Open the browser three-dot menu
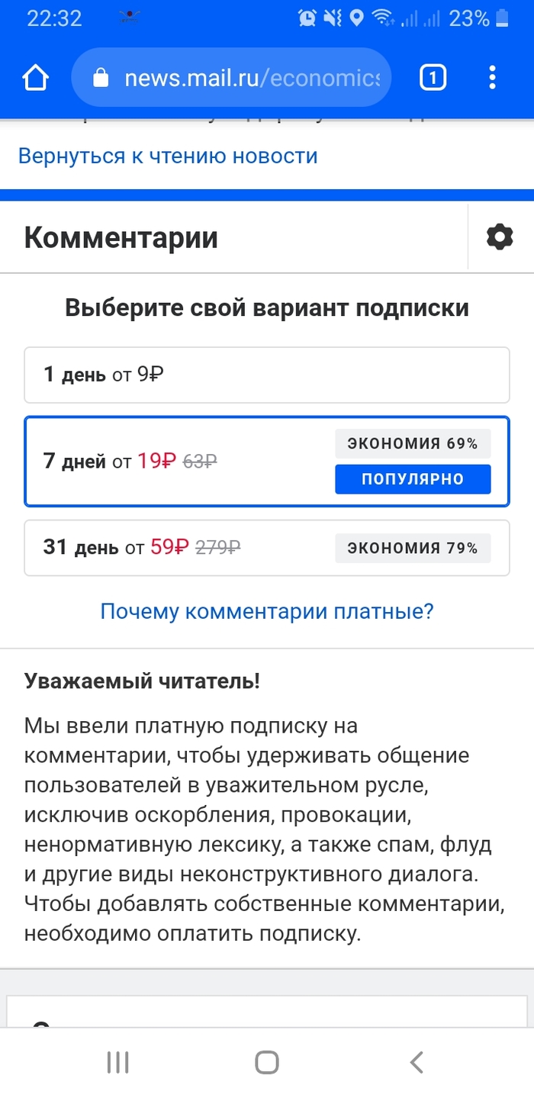 pyautogui.click(x=492, y=78)
